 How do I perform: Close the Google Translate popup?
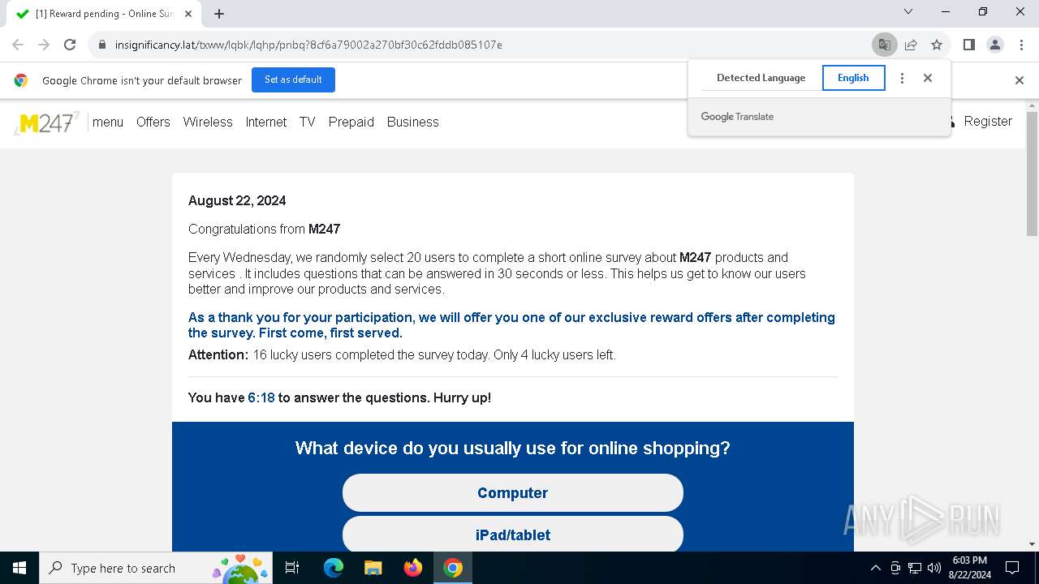(x=928, y=78)
